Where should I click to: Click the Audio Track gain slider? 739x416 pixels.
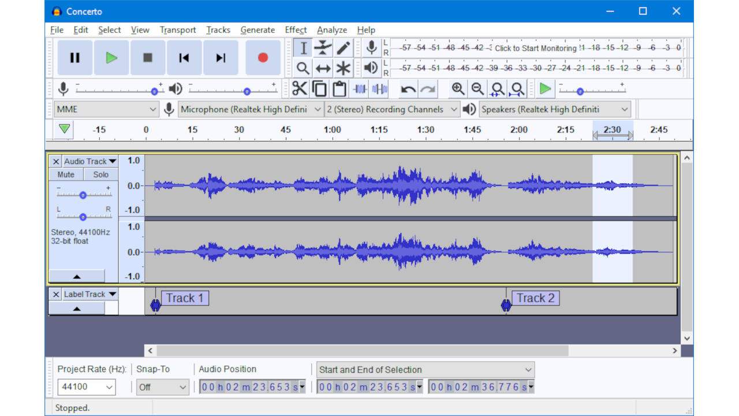pos(83,195)
